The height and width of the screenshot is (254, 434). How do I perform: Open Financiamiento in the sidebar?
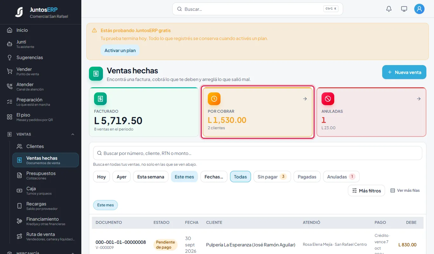tap(45, 221)
